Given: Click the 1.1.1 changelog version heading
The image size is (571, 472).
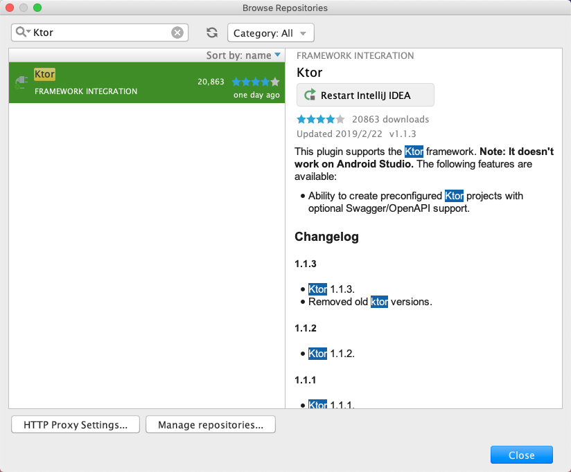Looking at the screenshot, I should 306,380.
